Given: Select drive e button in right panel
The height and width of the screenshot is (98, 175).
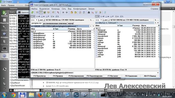Looking at the screenshot, I should click(x=107, y=16).
